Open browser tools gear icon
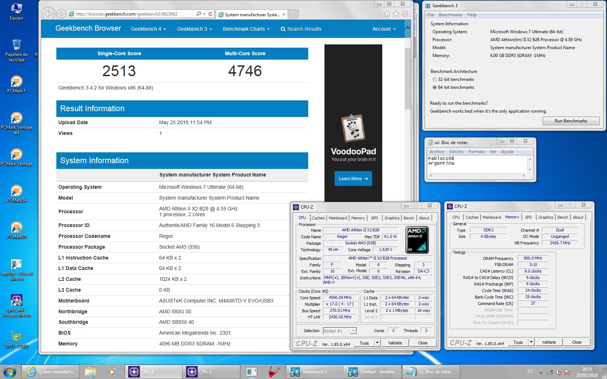The width and height of the screenshot is (607, 379). click(405, 14)
